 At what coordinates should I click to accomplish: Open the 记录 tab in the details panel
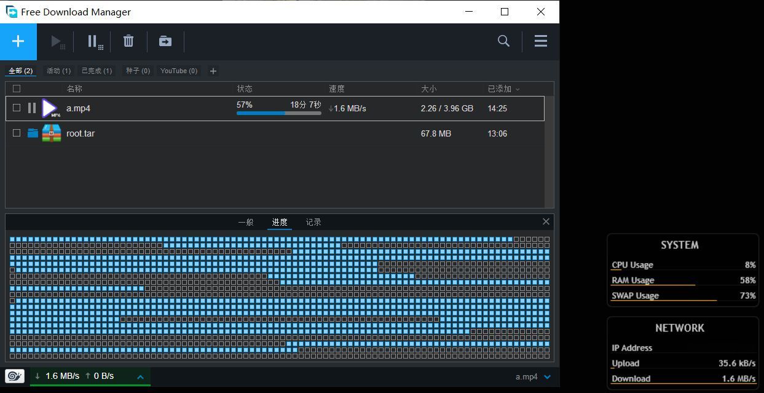(313, 222)
